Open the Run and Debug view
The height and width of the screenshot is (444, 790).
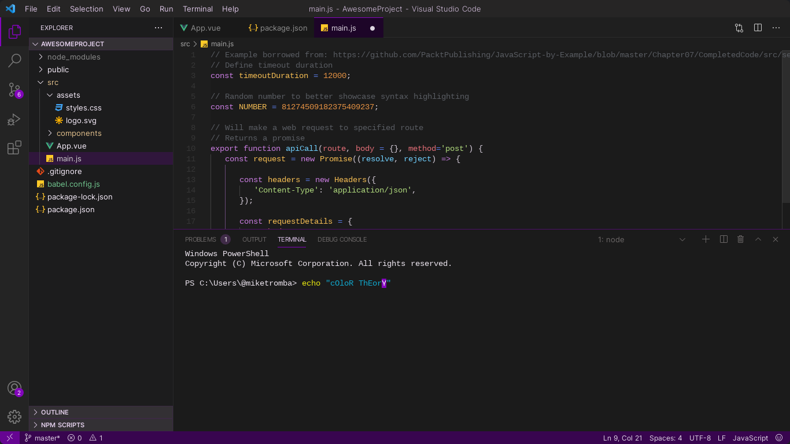coord(14,119)
